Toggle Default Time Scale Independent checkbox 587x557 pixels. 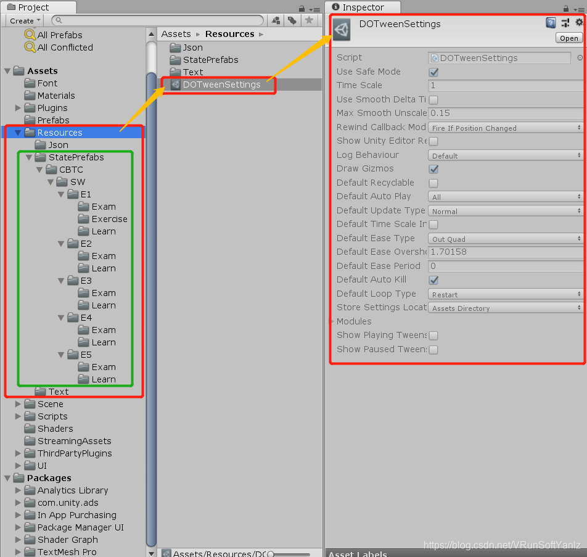[433, 225]
